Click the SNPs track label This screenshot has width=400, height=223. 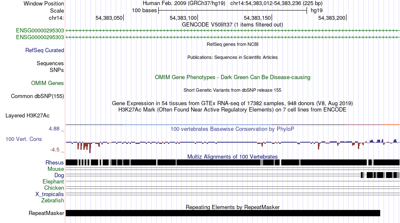point(57,70)
